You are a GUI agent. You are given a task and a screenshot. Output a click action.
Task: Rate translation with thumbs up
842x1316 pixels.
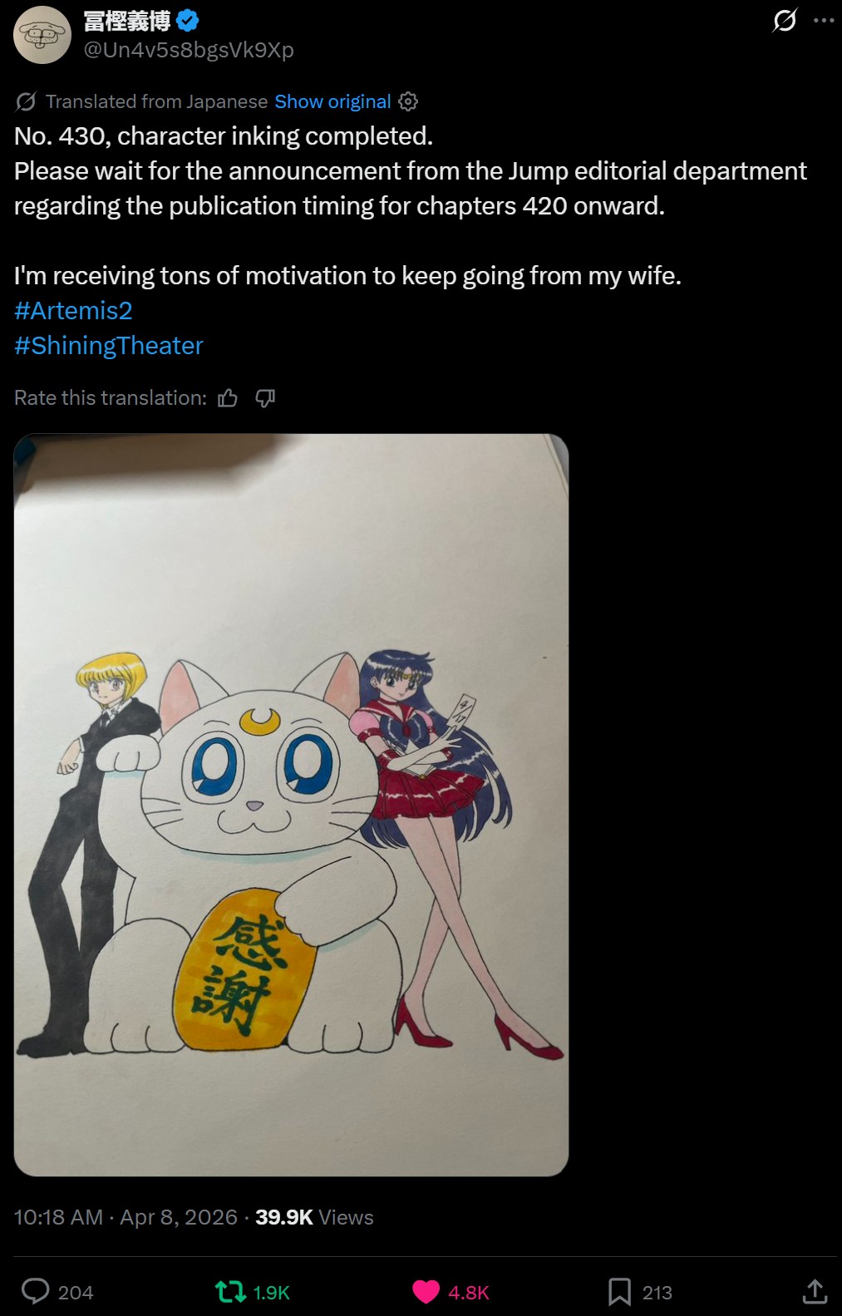(228, 398)
